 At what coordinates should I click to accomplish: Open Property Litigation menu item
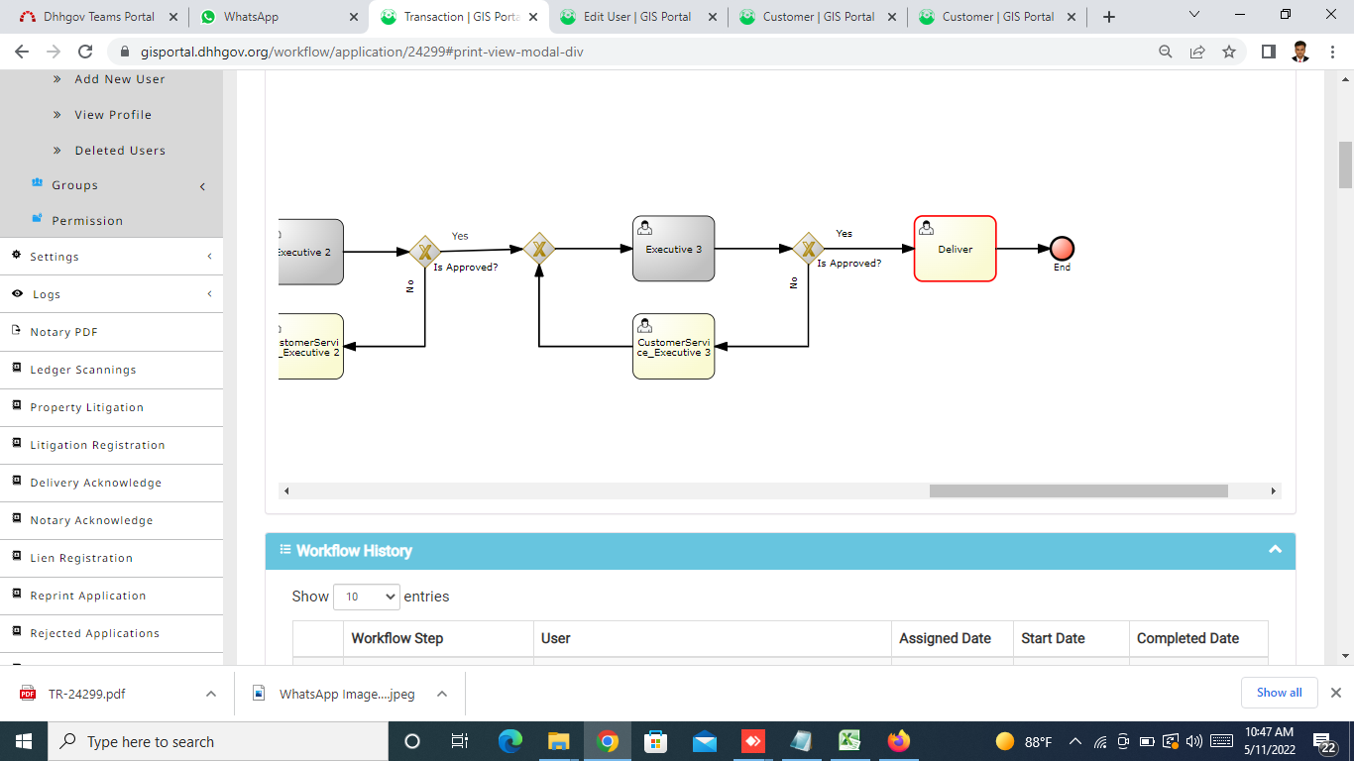click(87, 407)
